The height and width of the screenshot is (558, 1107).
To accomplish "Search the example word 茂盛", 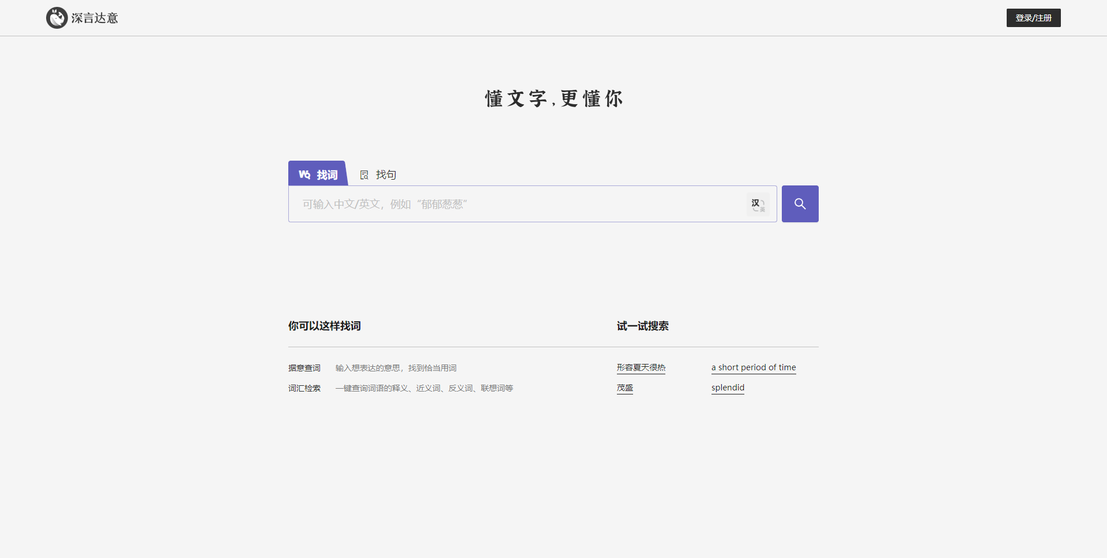I will [x=624, y=388].
